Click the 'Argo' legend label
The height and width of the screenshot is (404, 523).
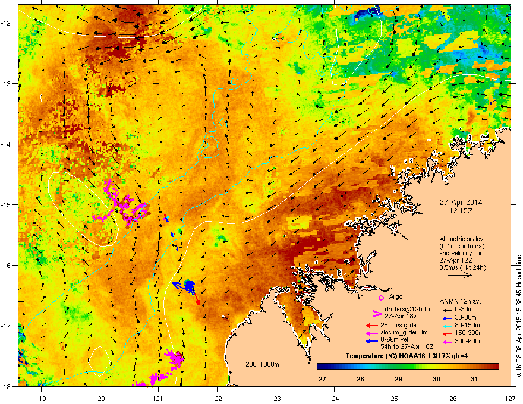(396, 296)
